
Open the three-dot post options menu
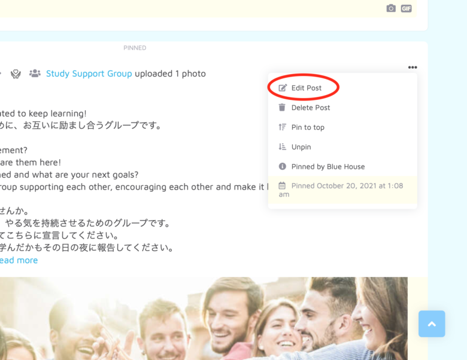click(x=413, y=68)
